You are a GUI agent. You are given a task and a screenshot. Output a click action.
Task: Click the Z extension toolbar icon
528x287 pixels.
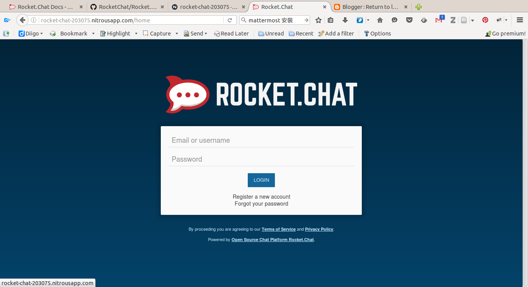(453, 20)
